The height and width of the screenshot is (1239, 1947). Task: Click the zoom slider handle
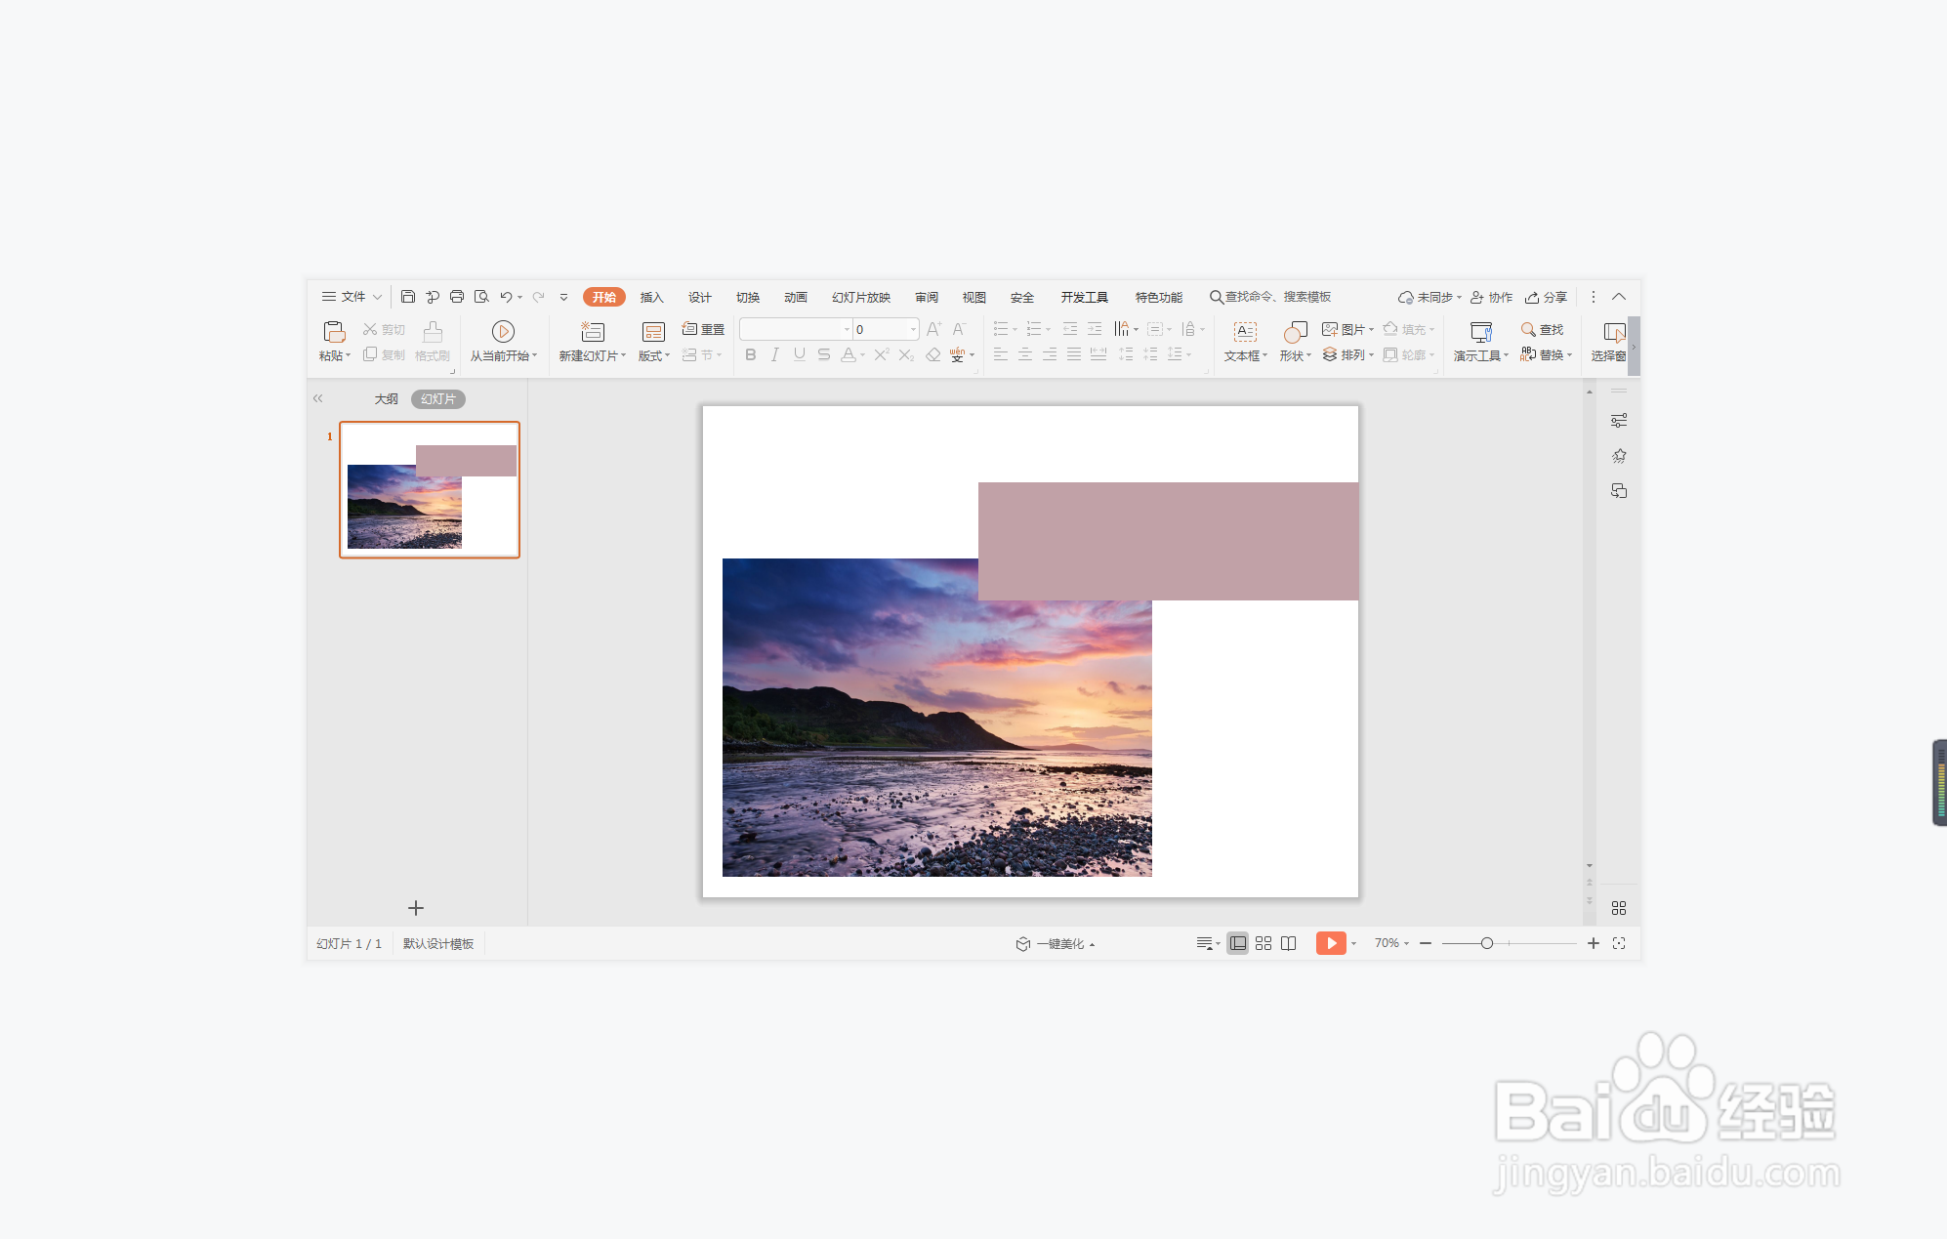click(1486, 943)
